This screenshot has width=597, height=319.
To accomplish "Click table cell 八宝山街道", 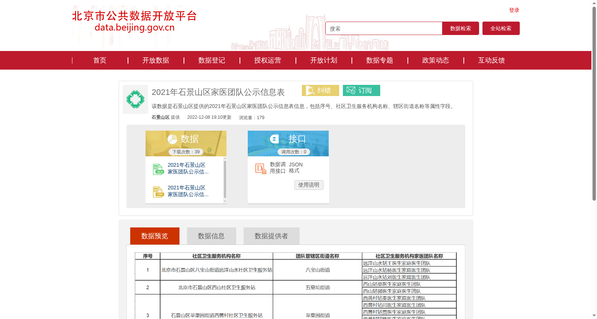I will point(318,270).
